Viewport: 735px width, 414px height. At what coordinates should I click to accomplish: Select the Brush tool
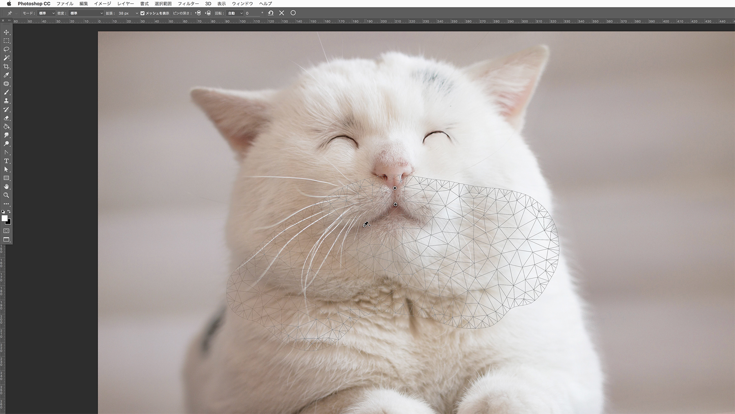point(6,92)
